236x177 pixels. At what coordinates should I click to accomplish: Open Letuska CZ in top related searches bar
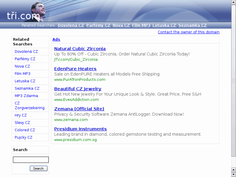click(164, 25)
